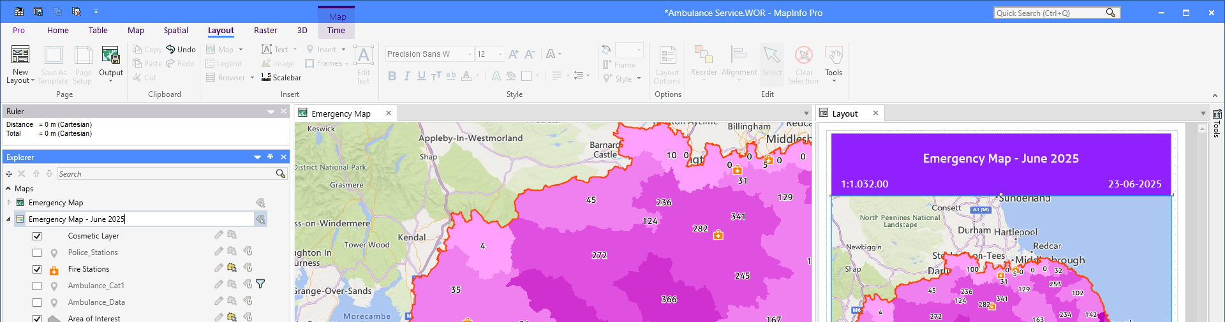This screenshot has height=322, width=1225.
Task: Open the font name dropdown Precision Sans W
Action: point(470,54)
